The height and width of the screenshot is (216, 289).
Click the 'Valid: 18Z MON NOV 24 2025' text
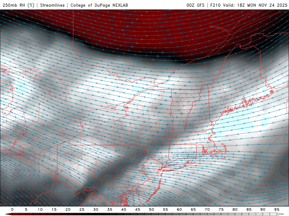coord(255,5)
